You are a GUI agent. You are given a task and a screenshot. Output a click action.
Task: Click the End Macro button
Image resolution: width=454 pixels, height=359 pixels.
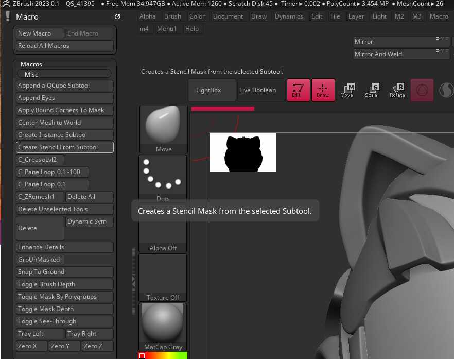tap(90, 33)
